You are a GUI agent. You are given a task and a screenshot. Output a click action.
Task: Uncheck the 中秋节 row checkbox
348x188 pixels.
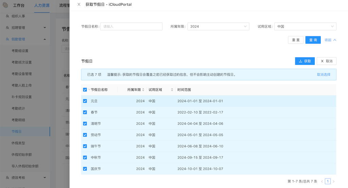pyautogui.click(x=85, y=157)
